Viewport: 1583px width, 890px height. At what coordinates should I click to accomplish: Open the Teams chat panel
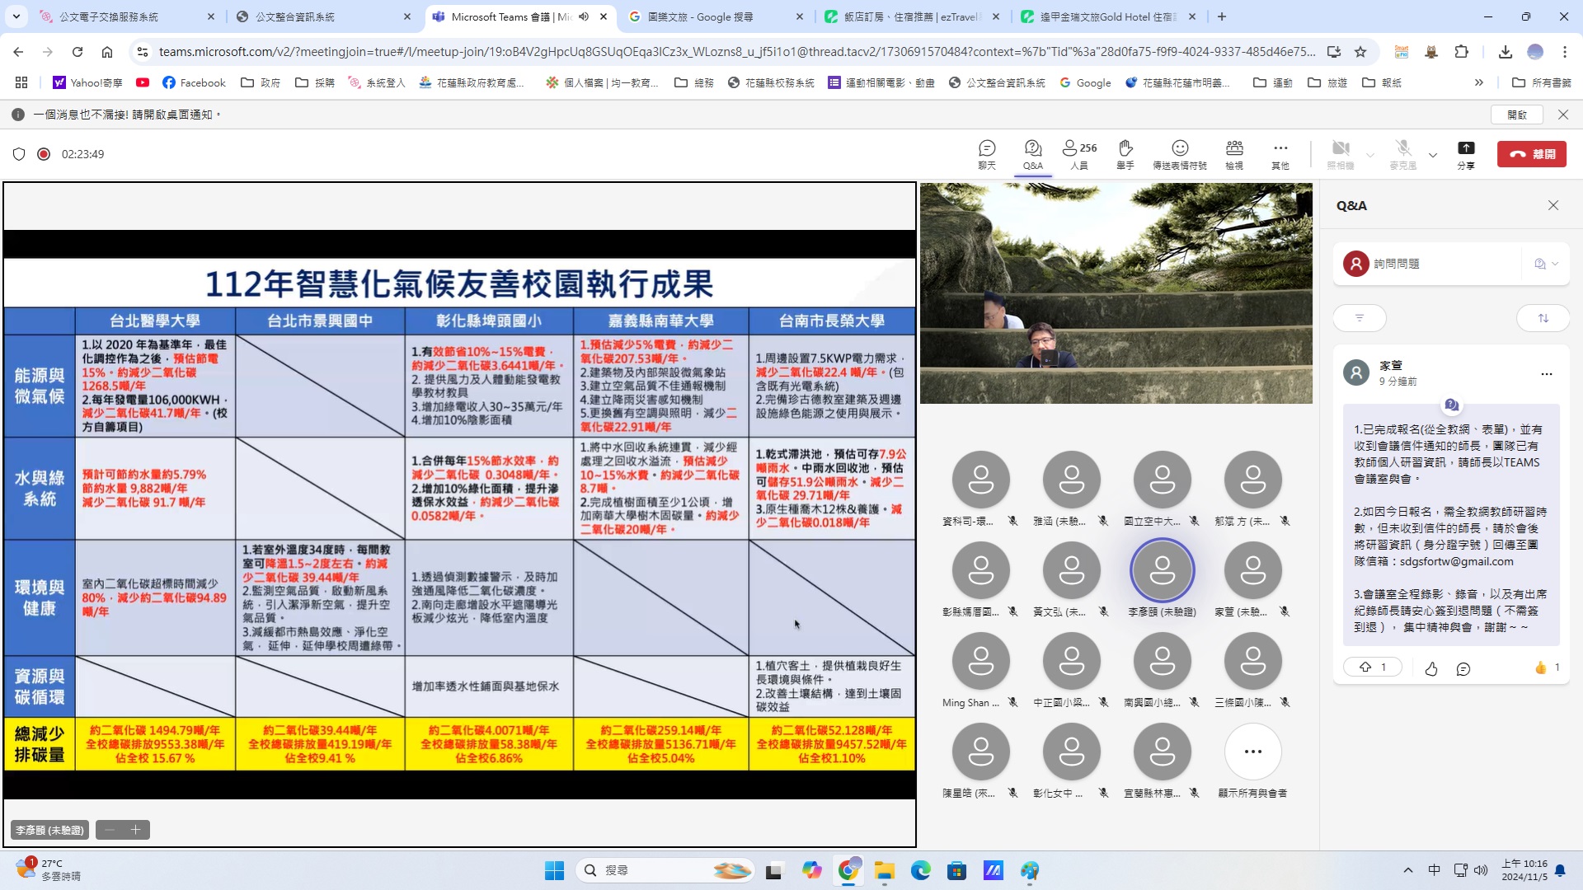tap(987, 154)
